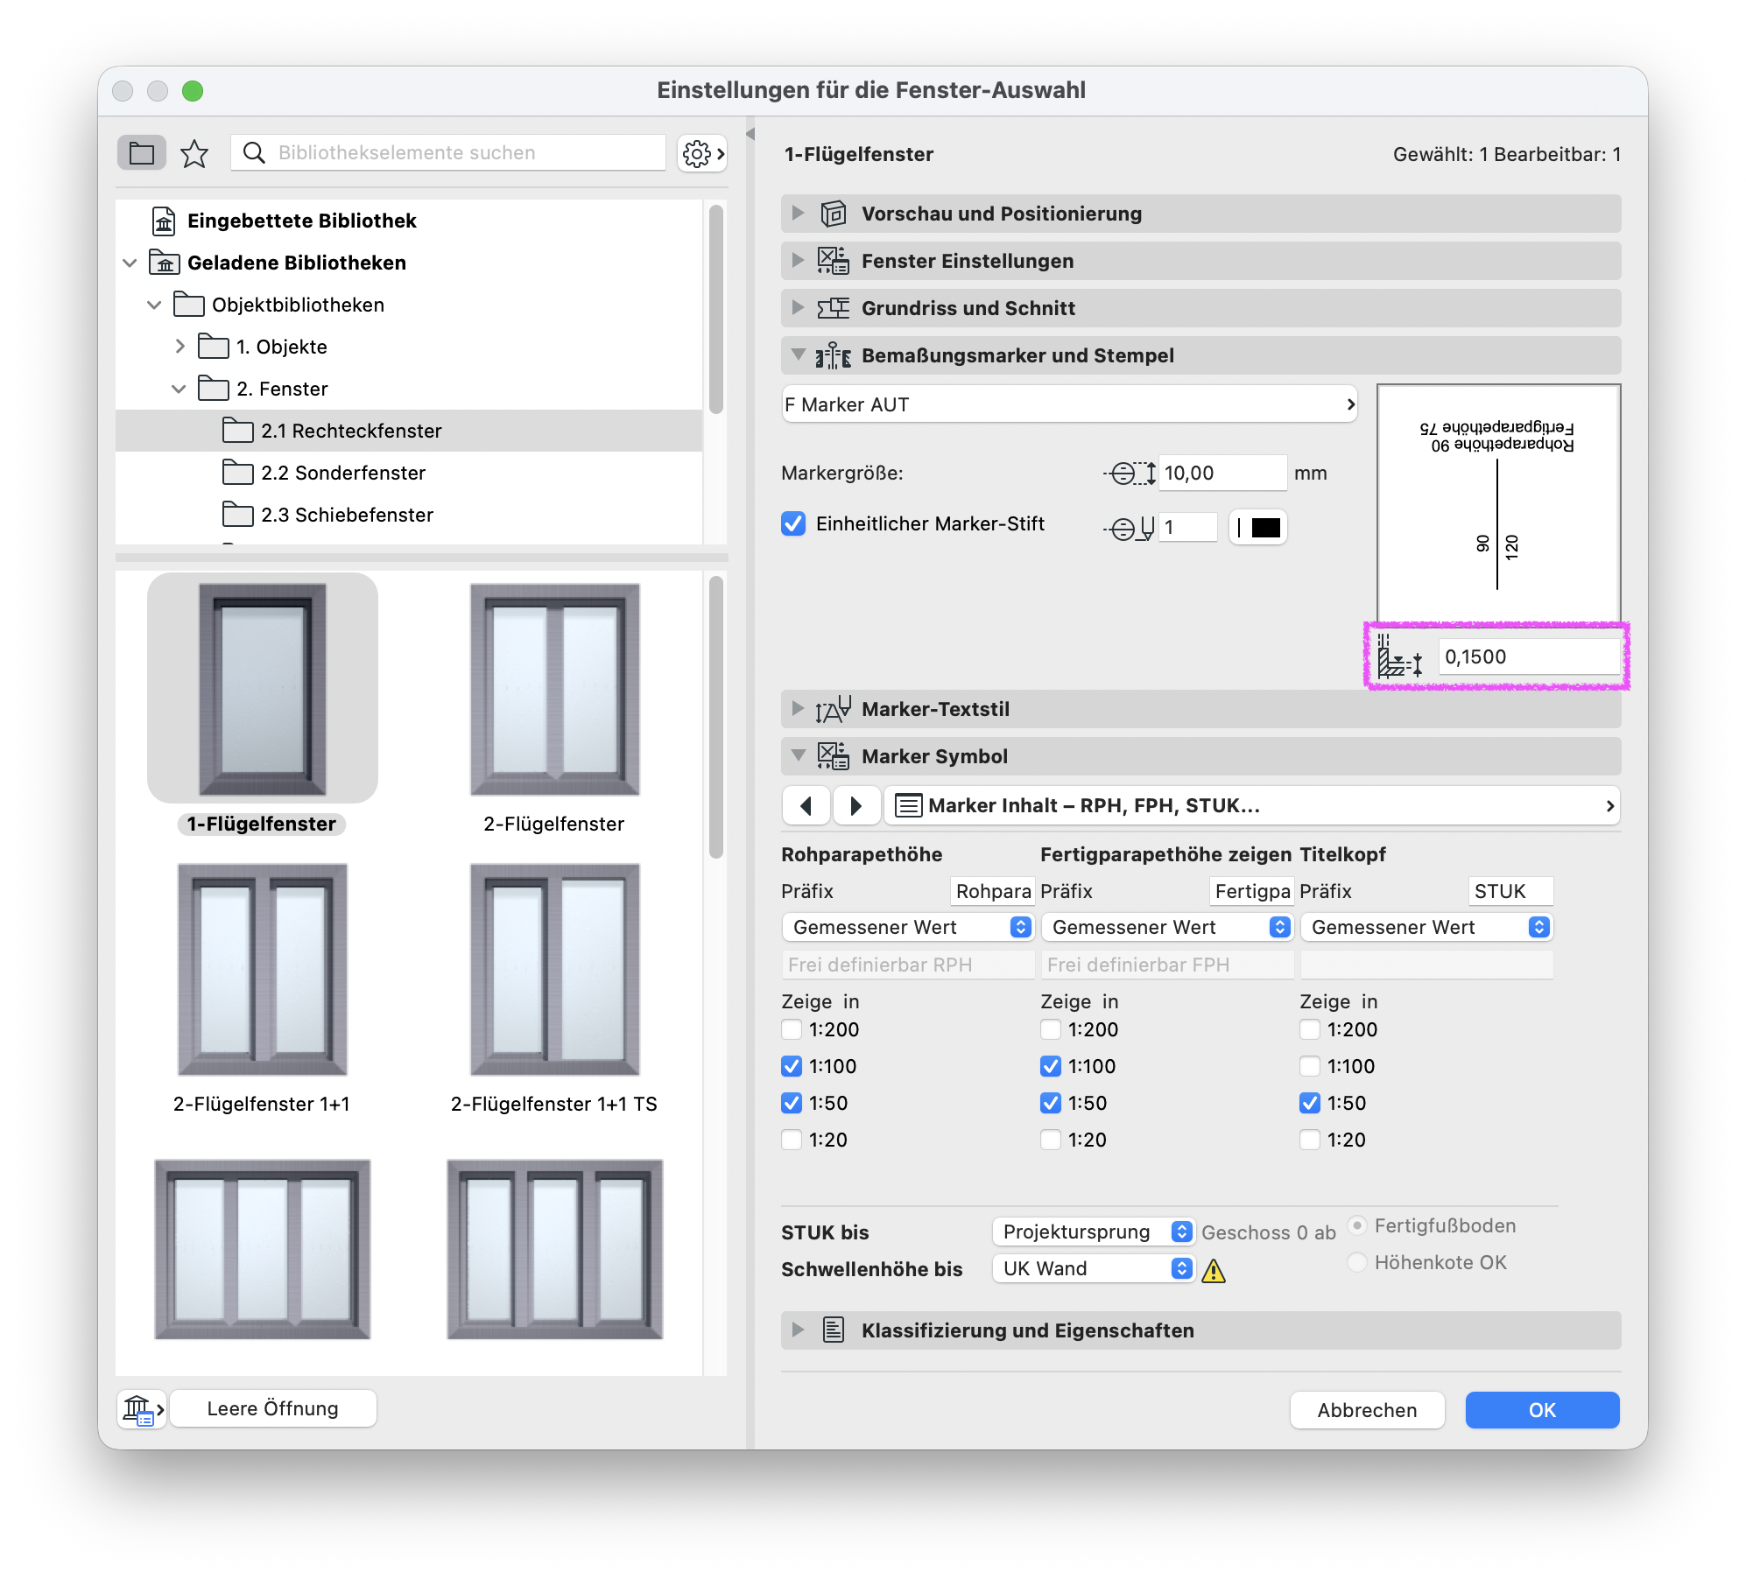Switch to folder view icon

point(142,153)
